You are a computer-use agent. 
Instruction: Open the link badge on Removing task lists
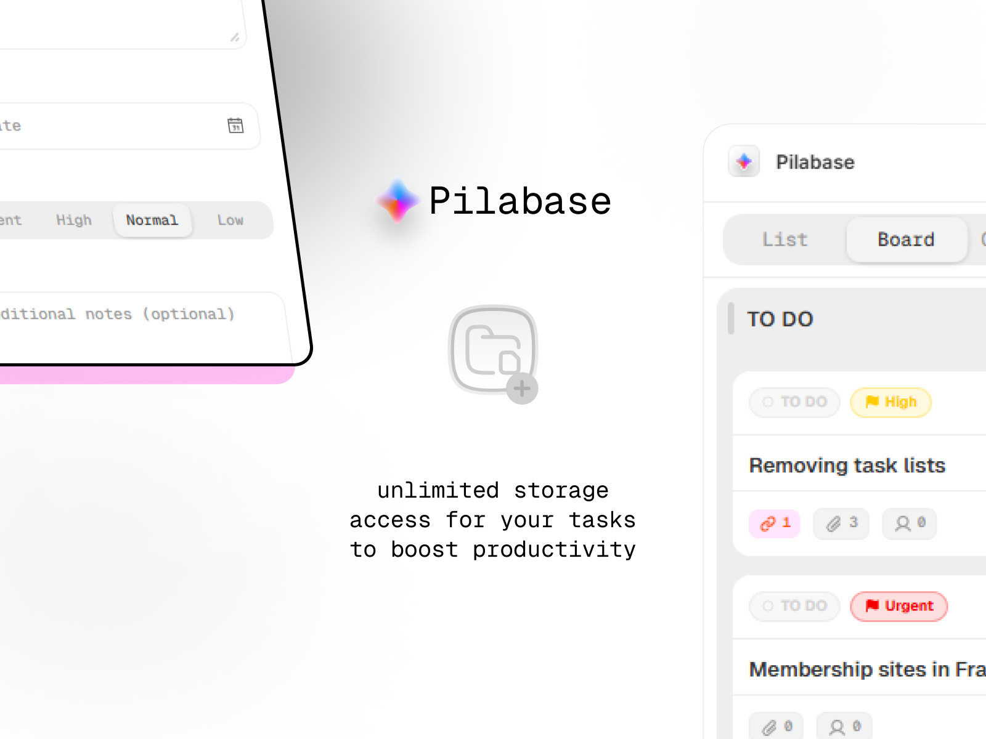coord(775,524)
